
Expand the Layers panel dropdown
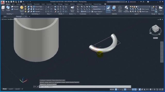coord(137,14)
